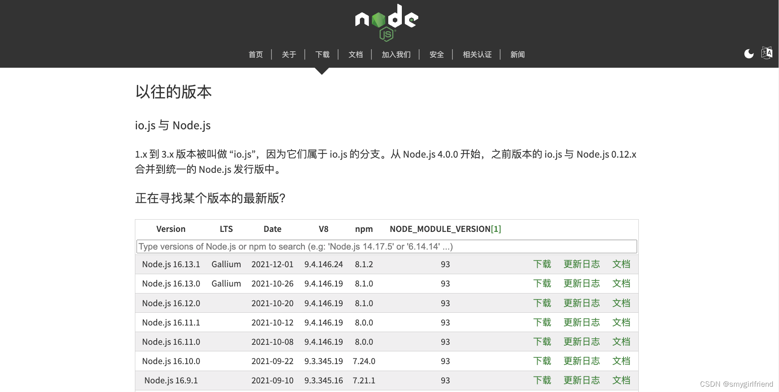
Task: Open the 相关认证 nav item
Action: pyautogui.click(x=477, y=55)
